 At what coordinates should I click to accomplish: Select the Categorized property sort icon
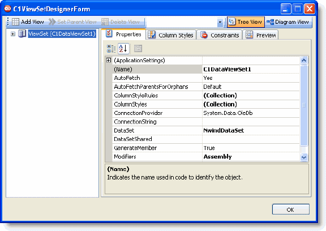111,49
